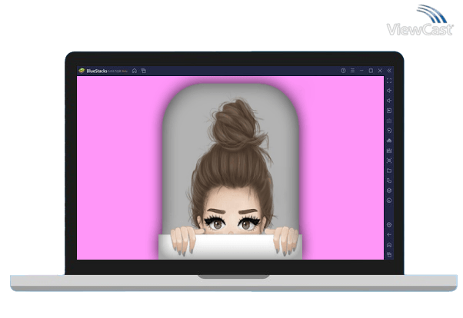Click the install APK icon in sidebar
This screenshot has height=318, width=463.
[389, 151]
